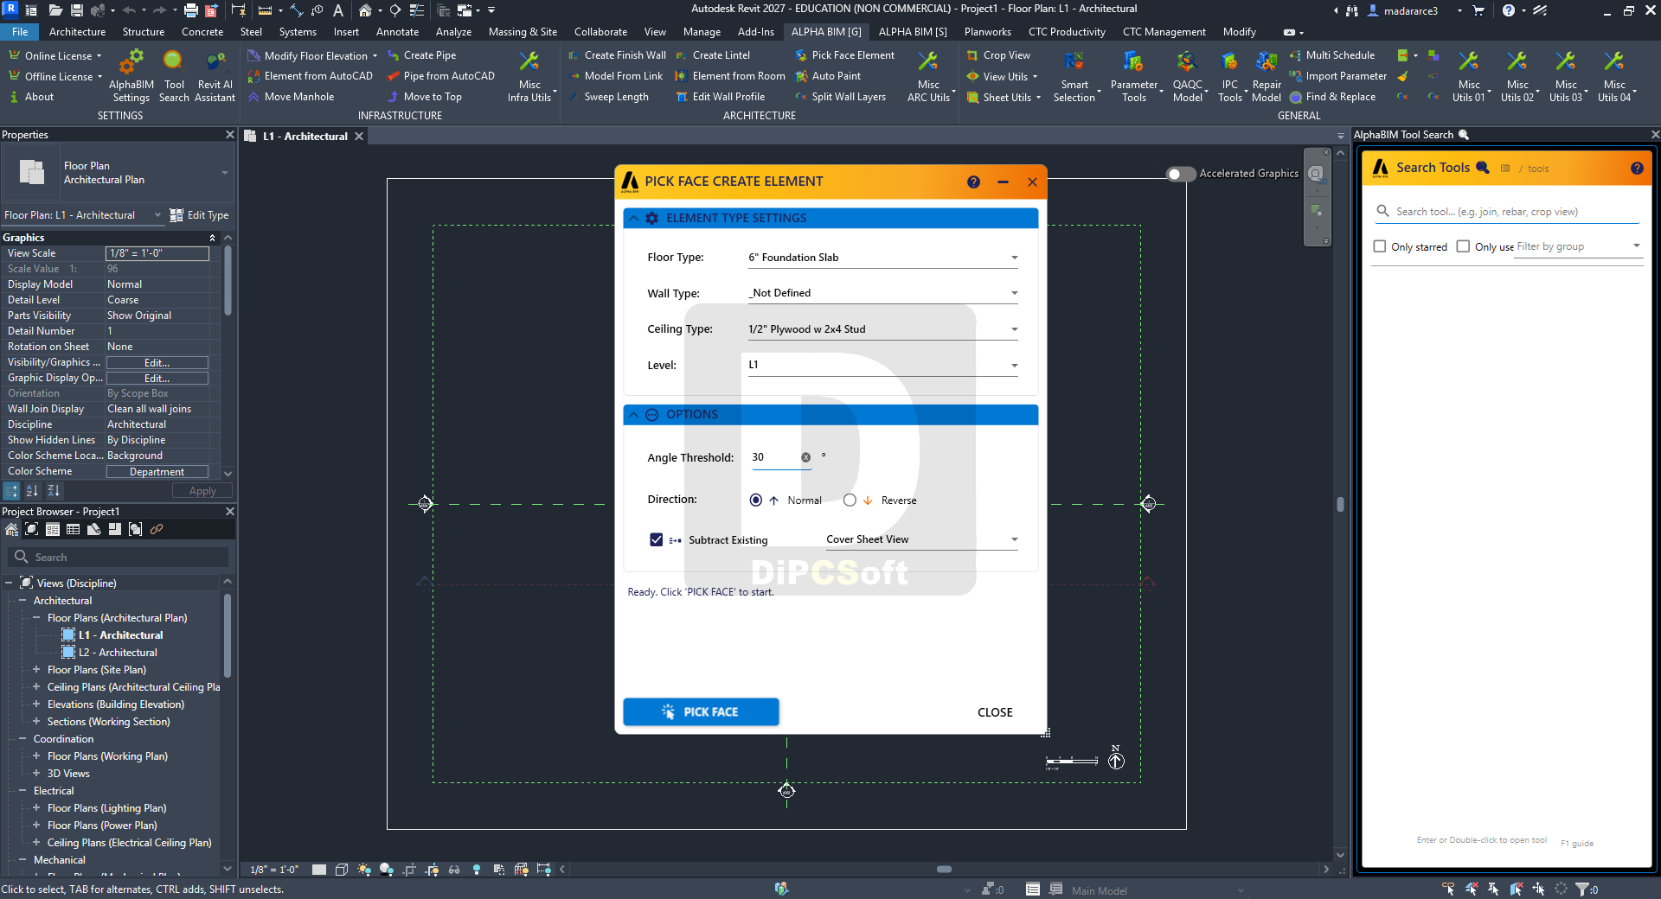This screenshot has width=1661, height=899.
Task: Open Misc Utils 01
Action: (x=1469, y=76)
